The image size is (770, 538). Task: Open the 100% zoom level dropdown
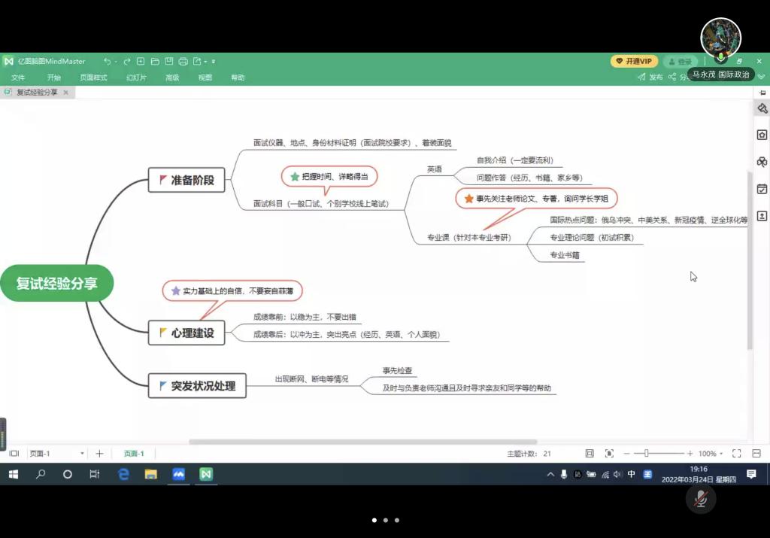click(711, 454)
